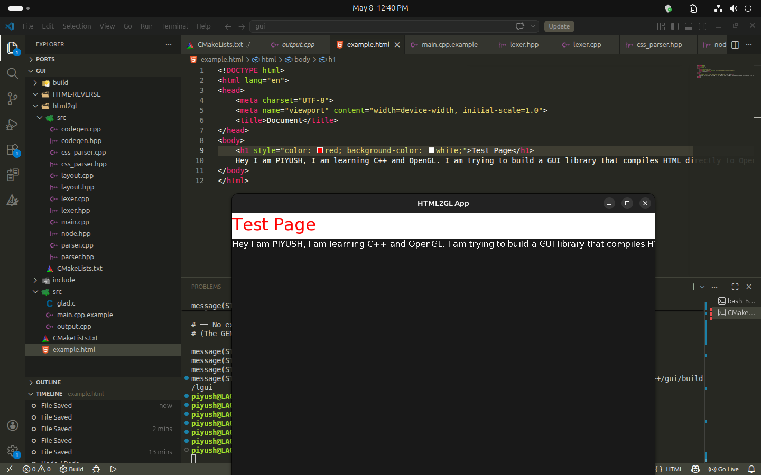Viewport: 761px width, 475px height.
Task: Click CMake Build in status bar
Action: point(72,469)
